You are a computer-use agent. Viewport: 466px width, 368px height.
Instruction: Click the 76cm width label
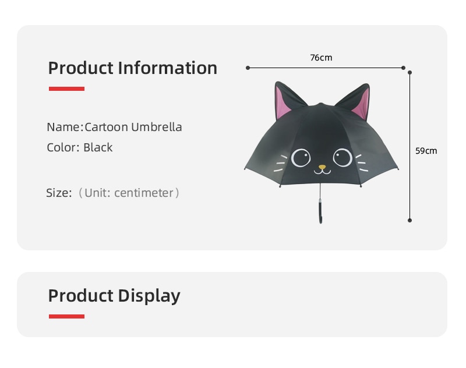pos(321,58)
